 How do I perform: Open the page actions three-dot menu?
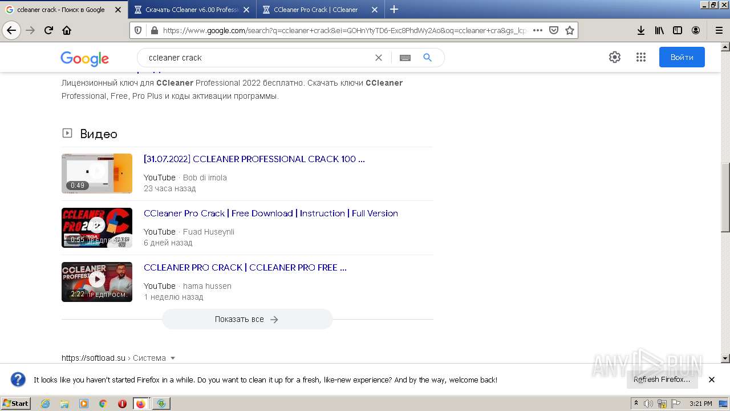pyautogui.click(x=537, y=30)
